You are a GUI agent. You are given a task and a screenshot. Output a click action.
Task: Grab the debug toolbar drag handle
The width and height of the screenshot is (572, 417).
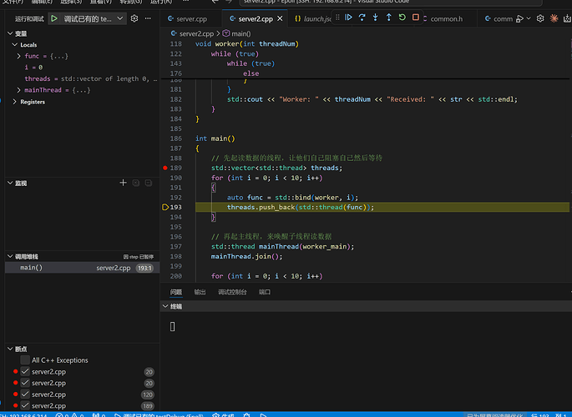click(337, 18)
